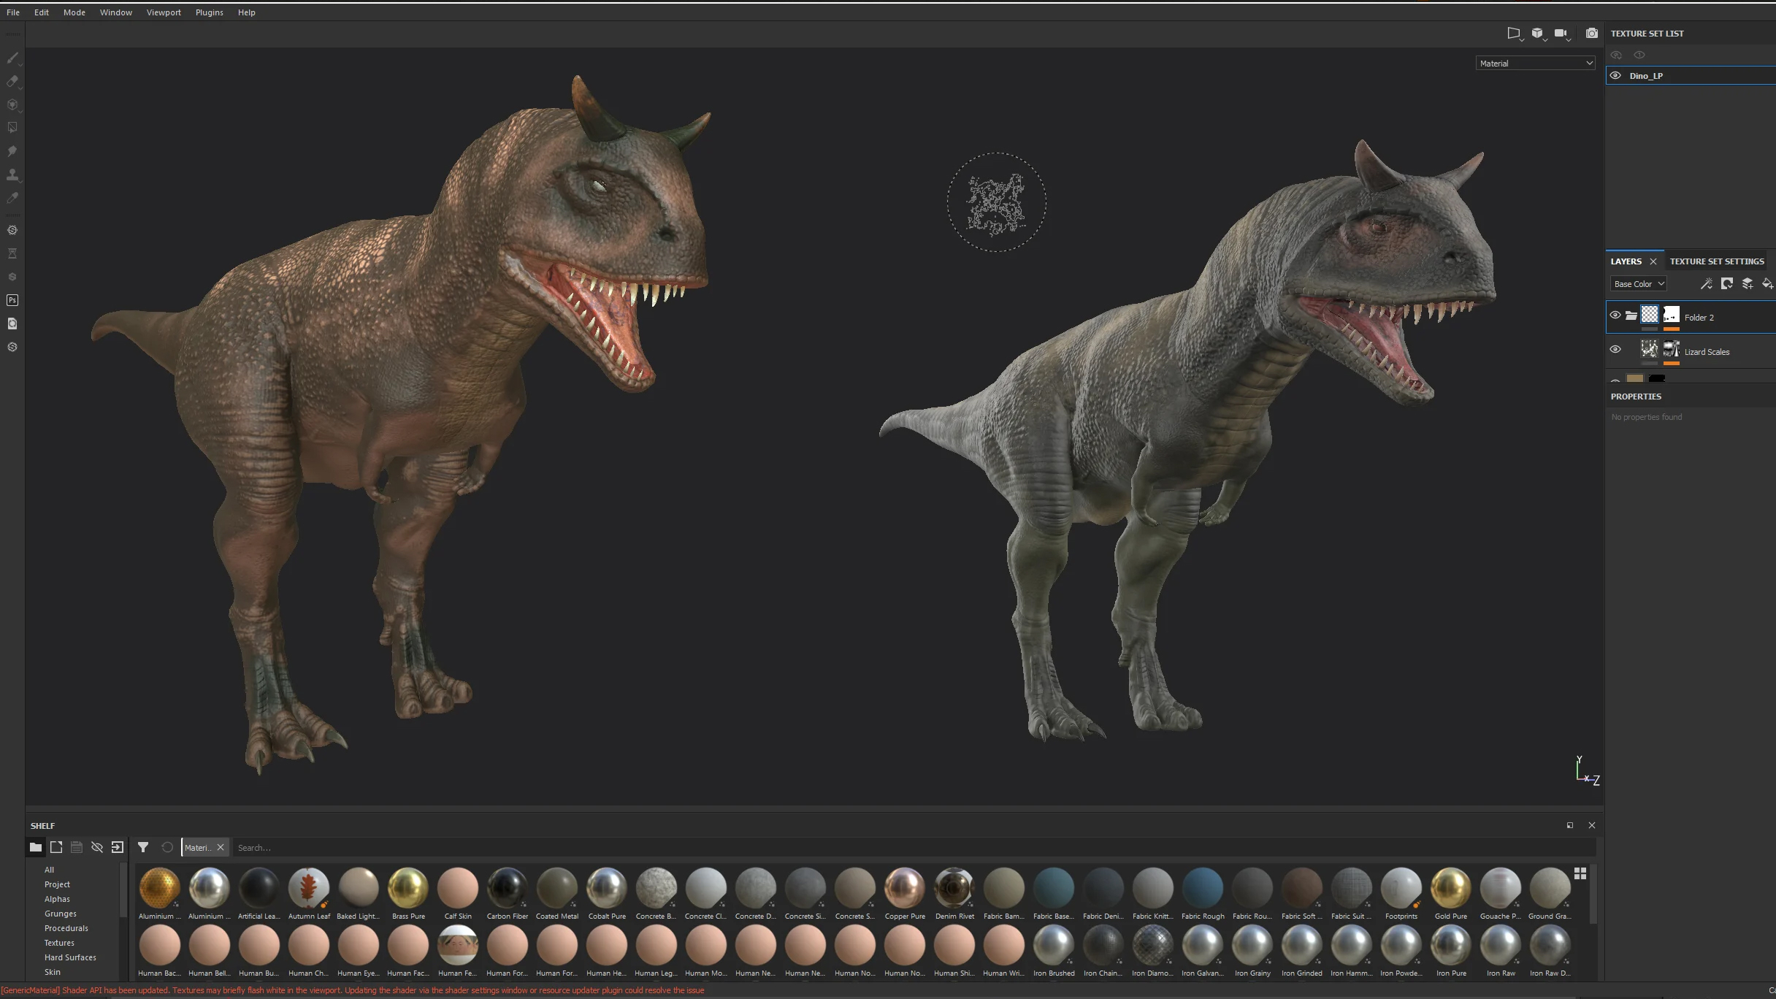Click the bottom Substance icon in left toolbar
The height and width of the screenshot is (999, 1776).
(x=12, y=347)
